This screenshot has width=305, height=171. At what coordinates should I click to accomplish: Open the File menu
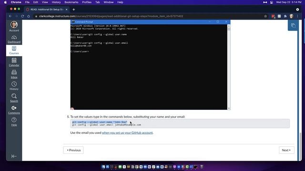point(27,2)
